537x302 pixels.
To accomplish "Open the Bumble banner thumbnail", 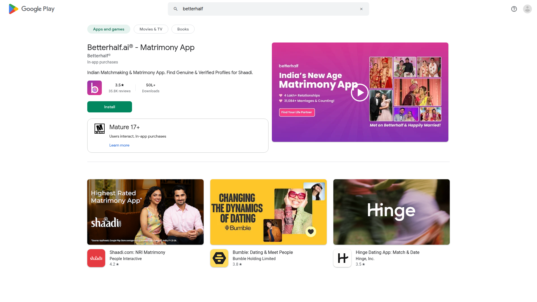I will 268,212.
